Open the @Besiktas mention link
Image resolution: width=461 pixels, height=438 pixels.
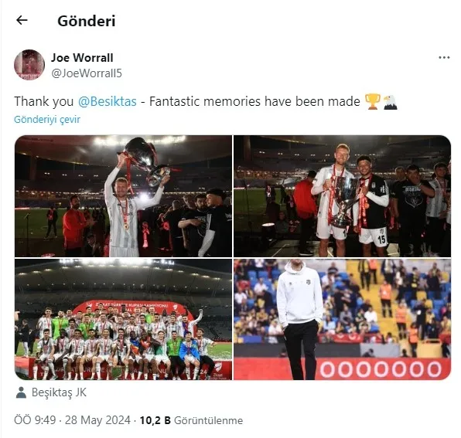108,101
